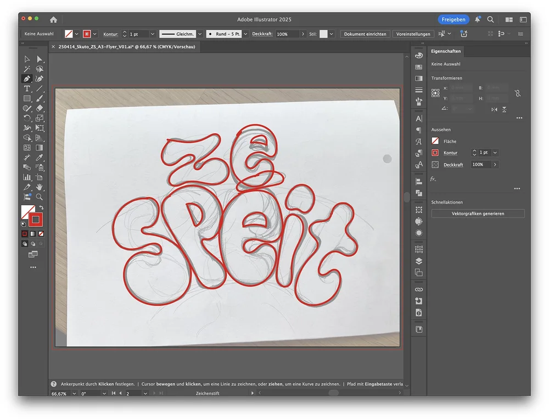
Task: Swap fill and stroke colors arrow
Action: click(41, 208)
